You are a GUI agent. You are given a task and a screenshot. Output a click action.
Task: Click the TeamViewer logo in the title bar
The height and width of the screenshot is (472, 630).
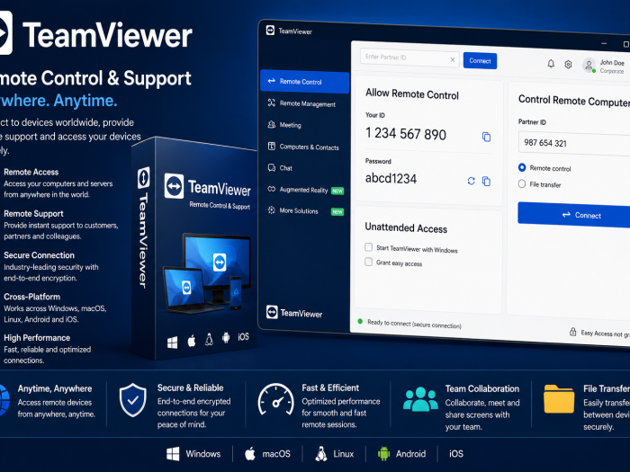click(270, 30)
